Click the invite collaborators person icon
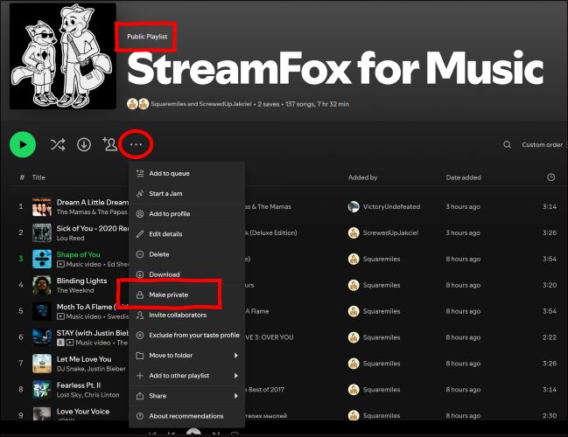The width and height of the screenshot is (568, 437). click(x=109, y=144)
